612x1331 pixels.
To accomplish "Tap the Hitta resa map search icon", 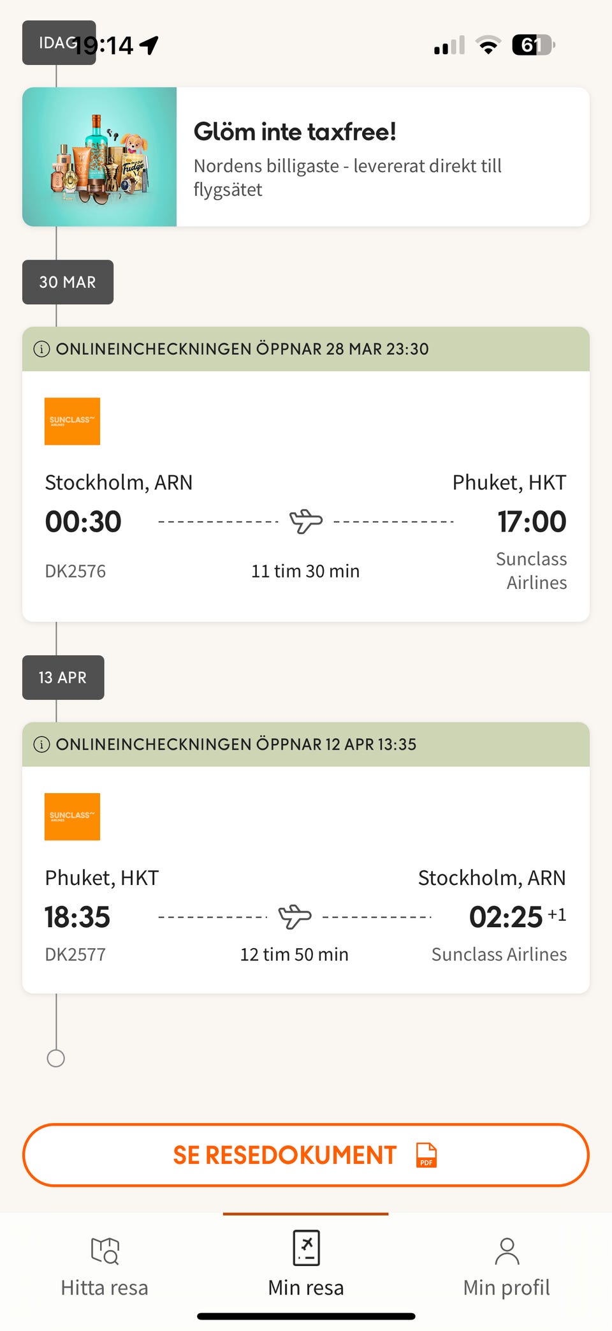I will click(105, 1251).
